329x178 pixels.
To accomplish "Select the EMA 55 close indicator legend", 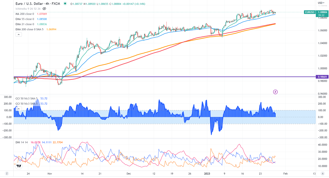I will coord(25,19).
